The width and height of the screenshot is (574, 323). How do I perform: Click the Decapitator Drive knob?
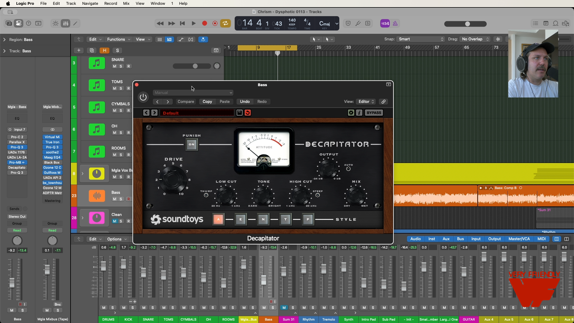[x=173, y=179]
